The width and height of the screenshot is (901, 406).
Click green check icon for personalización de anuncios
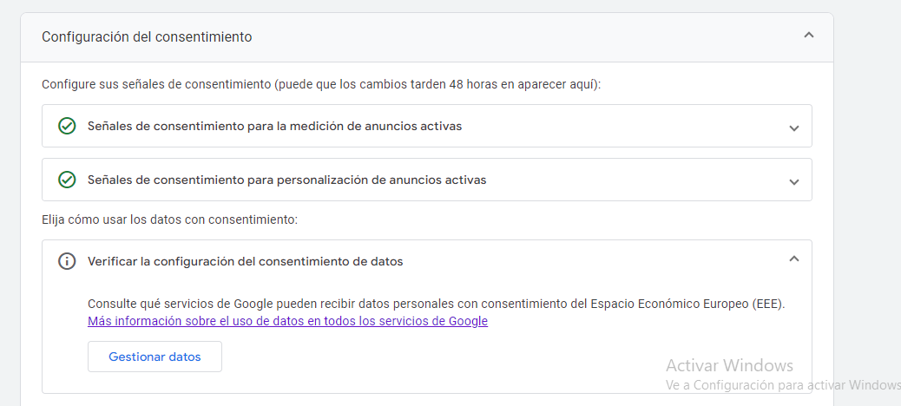coord(67,180)
